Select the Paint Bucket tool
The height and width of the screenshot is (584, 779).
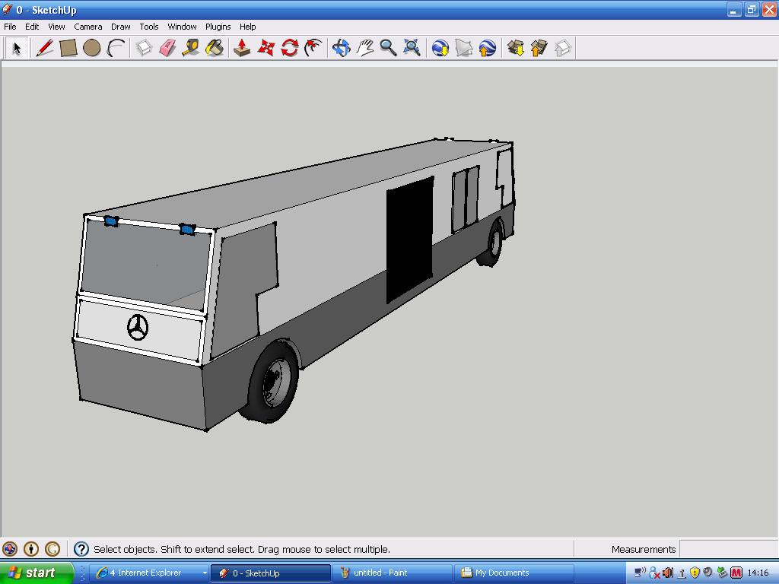tap(215, 48)
